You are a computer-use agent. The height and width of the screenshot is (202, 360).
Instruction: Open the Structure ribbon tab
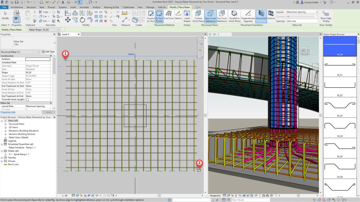click(31, 7)
